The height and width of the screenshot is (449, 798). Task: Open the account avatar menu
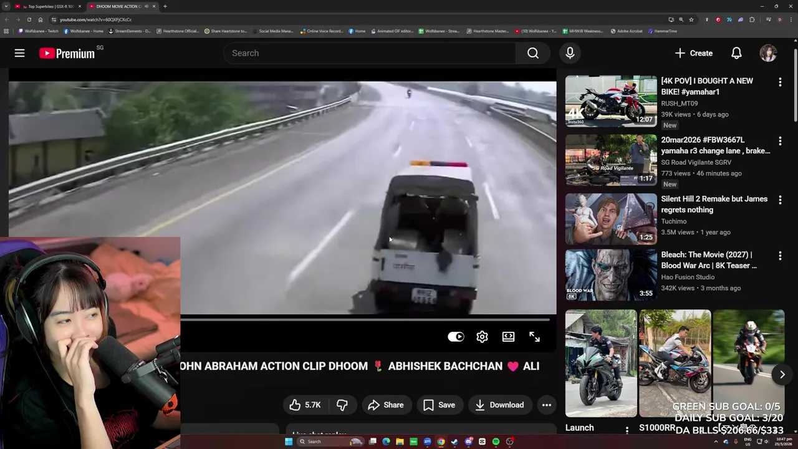tap(768, 53)
